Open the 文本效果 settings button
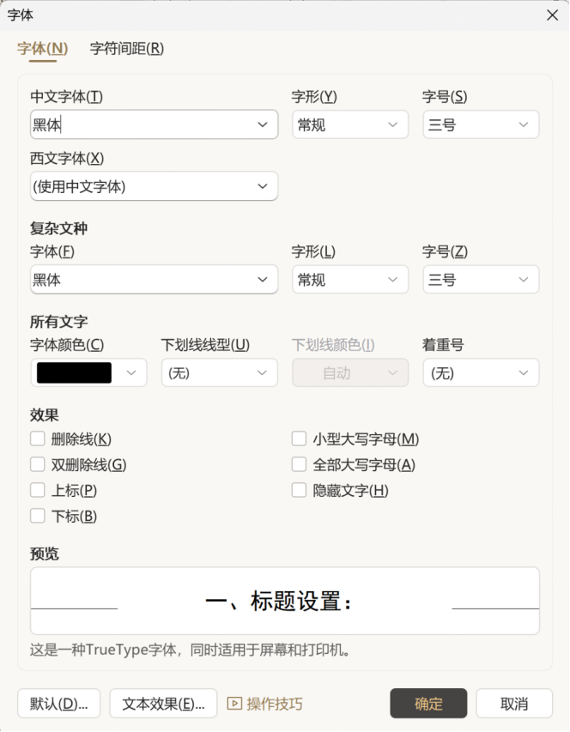Image resolution: width=570 pixels, height=732 pixels. pyautogui.click(x=163, y=704)
